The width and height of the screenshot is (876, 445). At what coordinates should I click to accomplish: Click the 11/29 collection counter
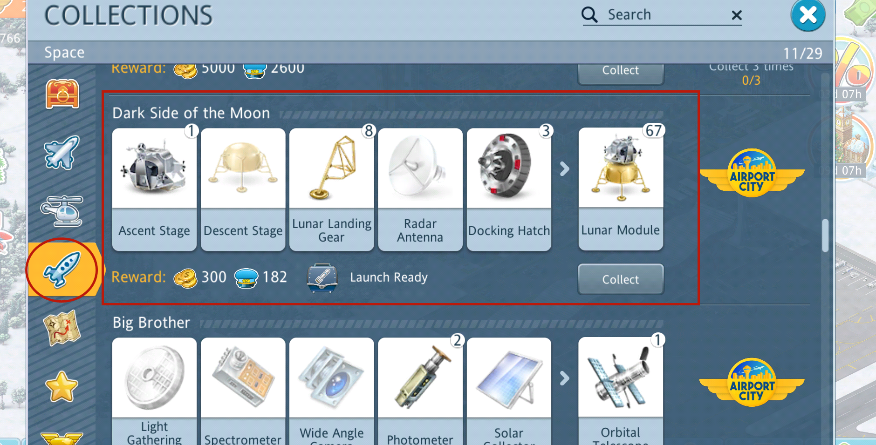click(x=802, y=53)
